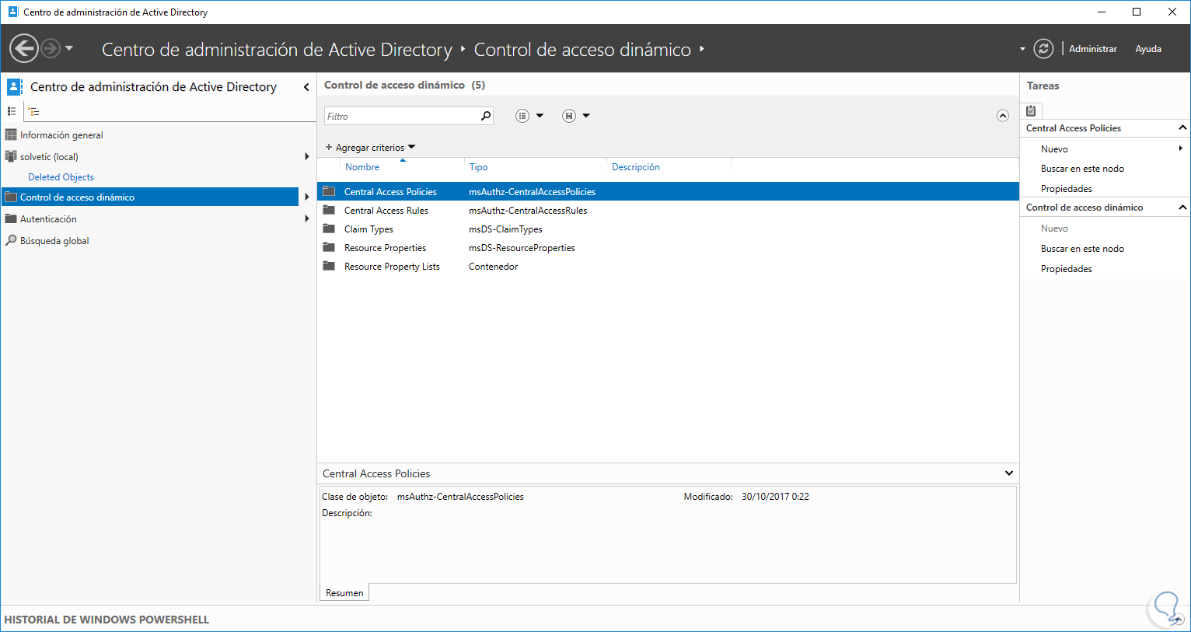This screenshot has height=632, width=1191.
Task: Click the clipboard tasks icon under Tareas
Action: pyautogui.click(x=1031, y=110)
